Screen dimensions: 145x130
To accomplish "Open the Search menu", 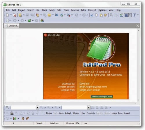I will tap(31, 10).
